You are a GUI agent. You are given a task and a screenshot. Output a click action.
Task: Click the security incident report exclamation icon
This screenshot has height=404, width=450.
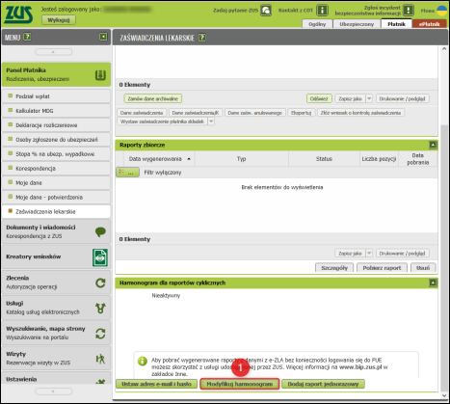(x=409, y=11)
